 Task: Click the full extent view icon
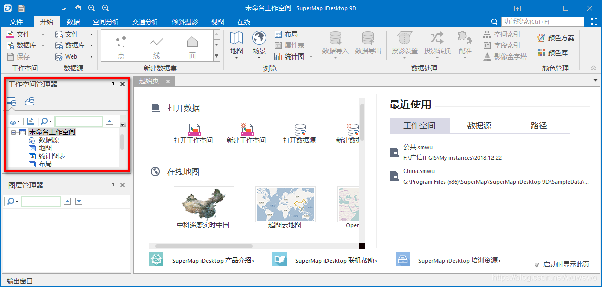(x=120, y=8)
